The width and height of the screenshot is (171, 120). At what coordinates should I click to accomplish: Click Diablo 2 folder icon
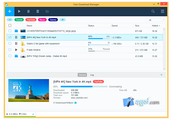[23, 43]
